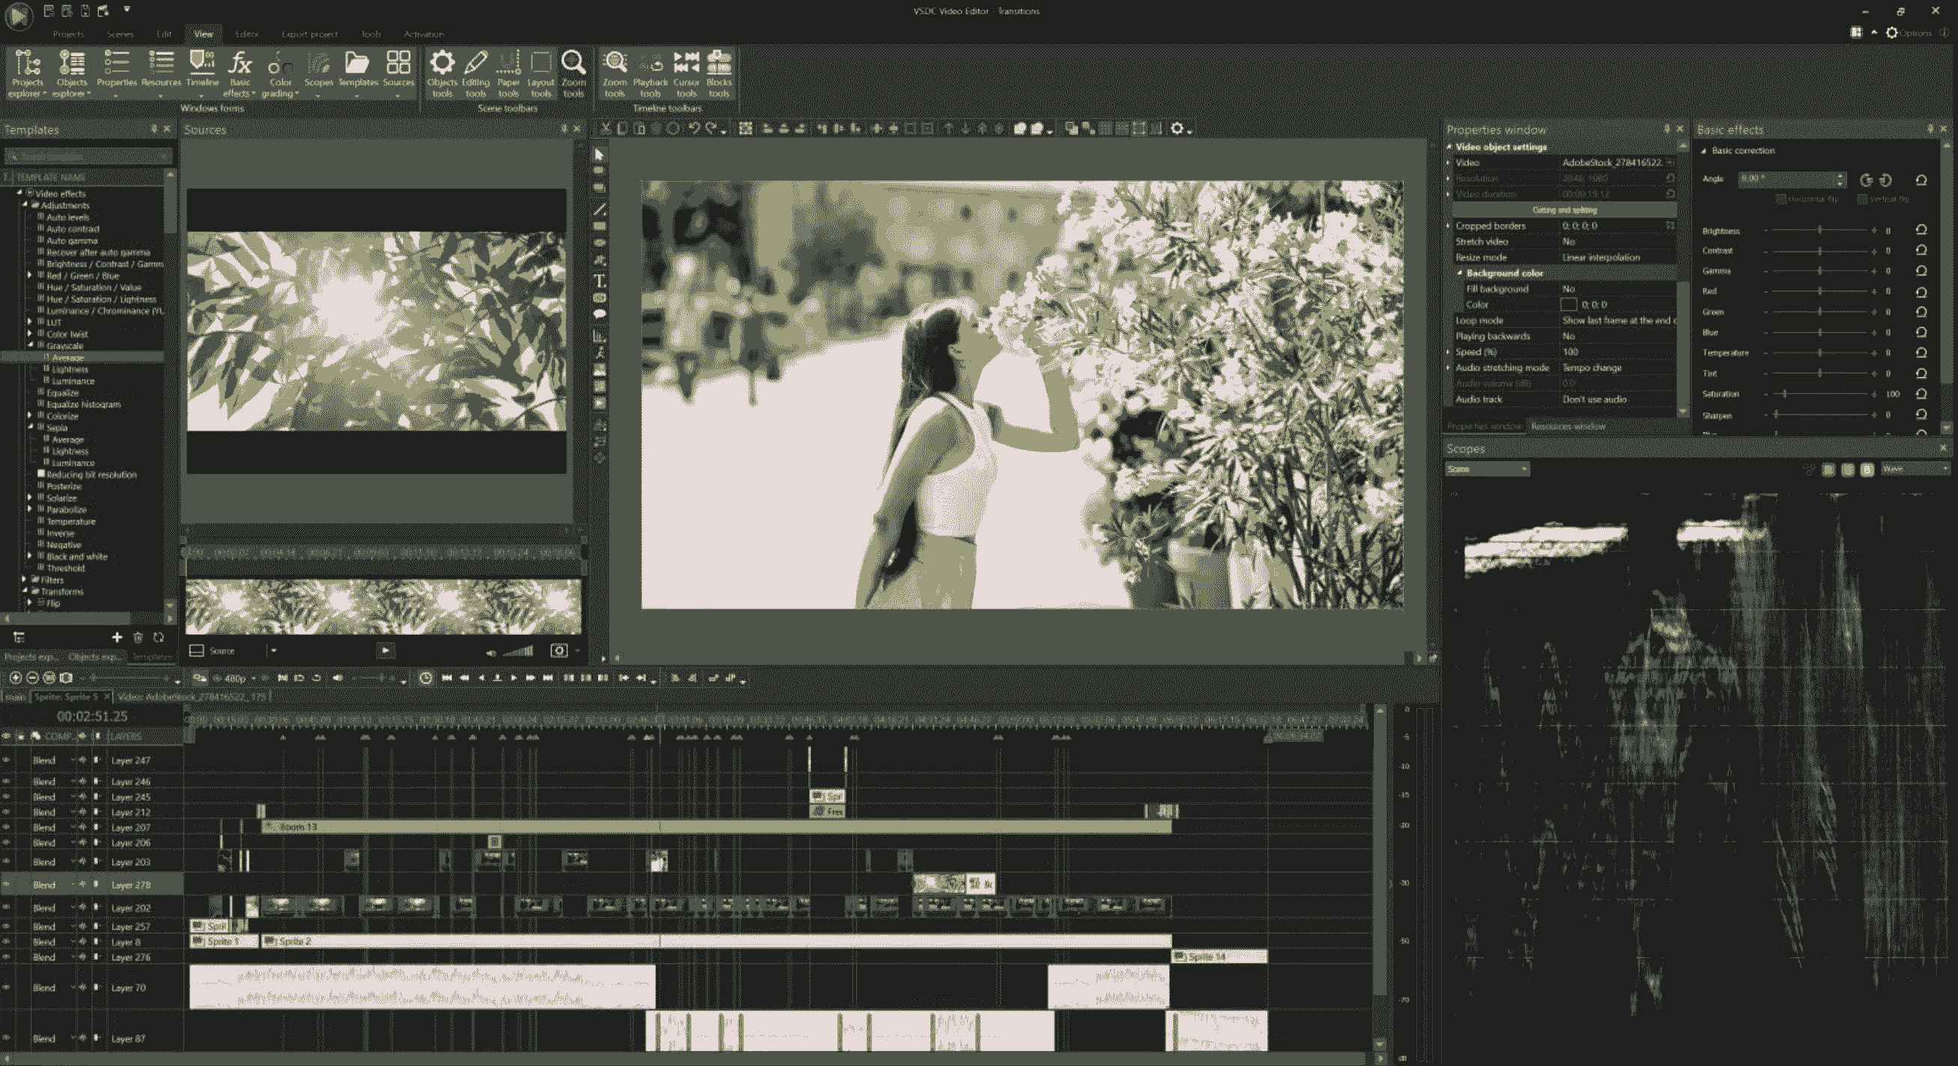Enable the Horizontal flip checkbox
This screenshot has width=1958, height=1066.
[x=1780, y=199]
